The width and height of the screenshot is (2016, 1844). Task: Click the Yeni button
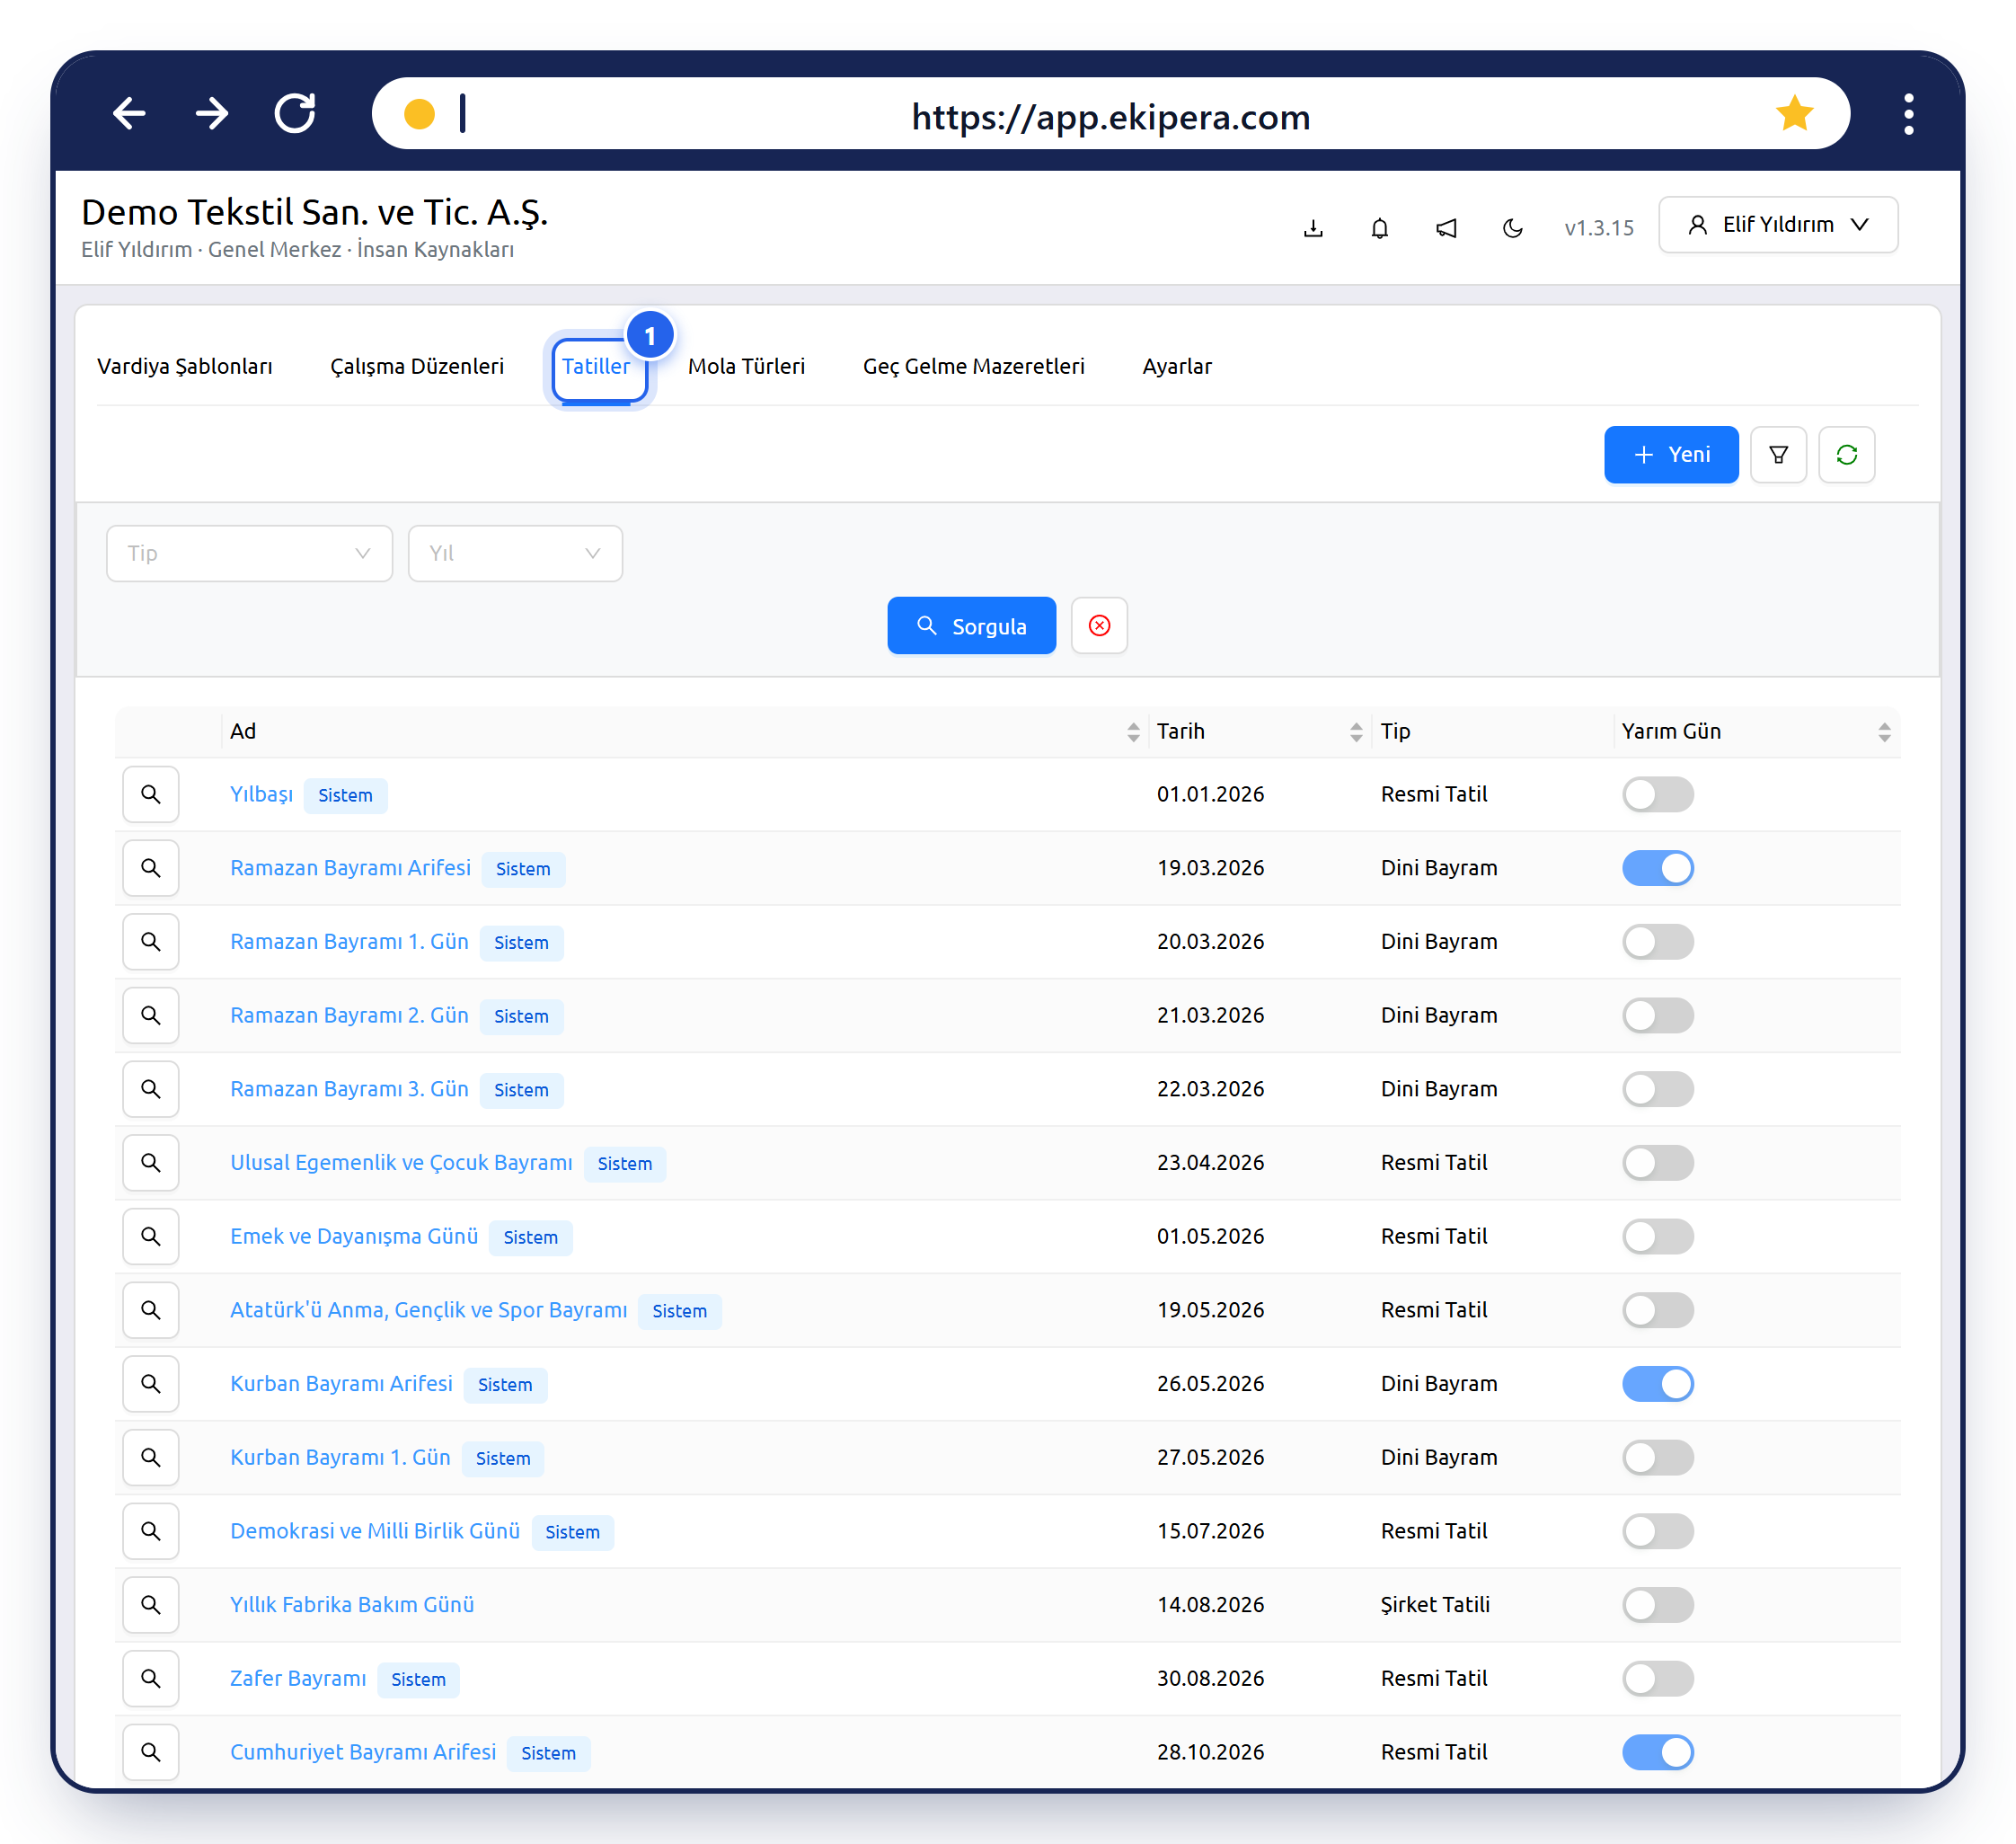(1671, 455)
